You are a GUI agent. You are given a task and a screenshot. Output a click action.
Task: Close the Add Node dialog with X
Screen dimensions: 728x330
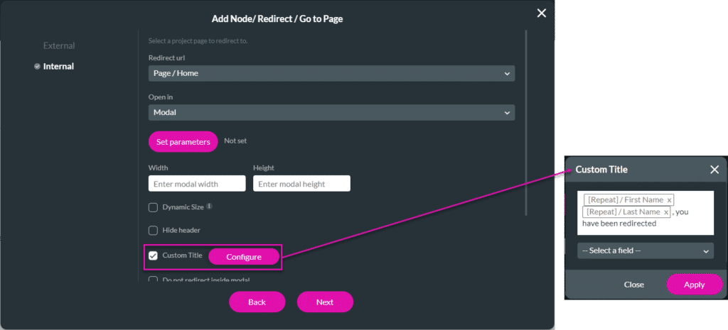click(x=541, y=13)
